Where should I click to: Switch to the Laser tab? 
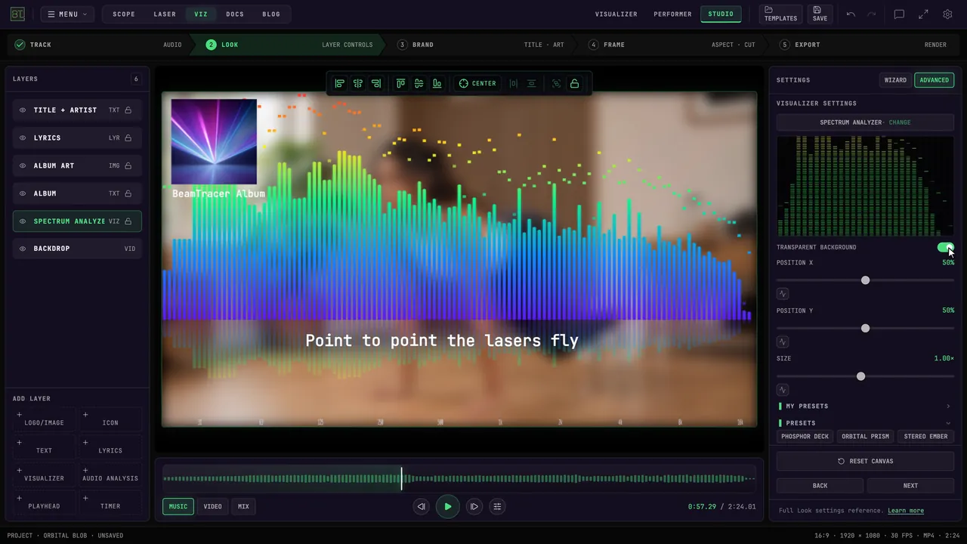coord(165,14)
